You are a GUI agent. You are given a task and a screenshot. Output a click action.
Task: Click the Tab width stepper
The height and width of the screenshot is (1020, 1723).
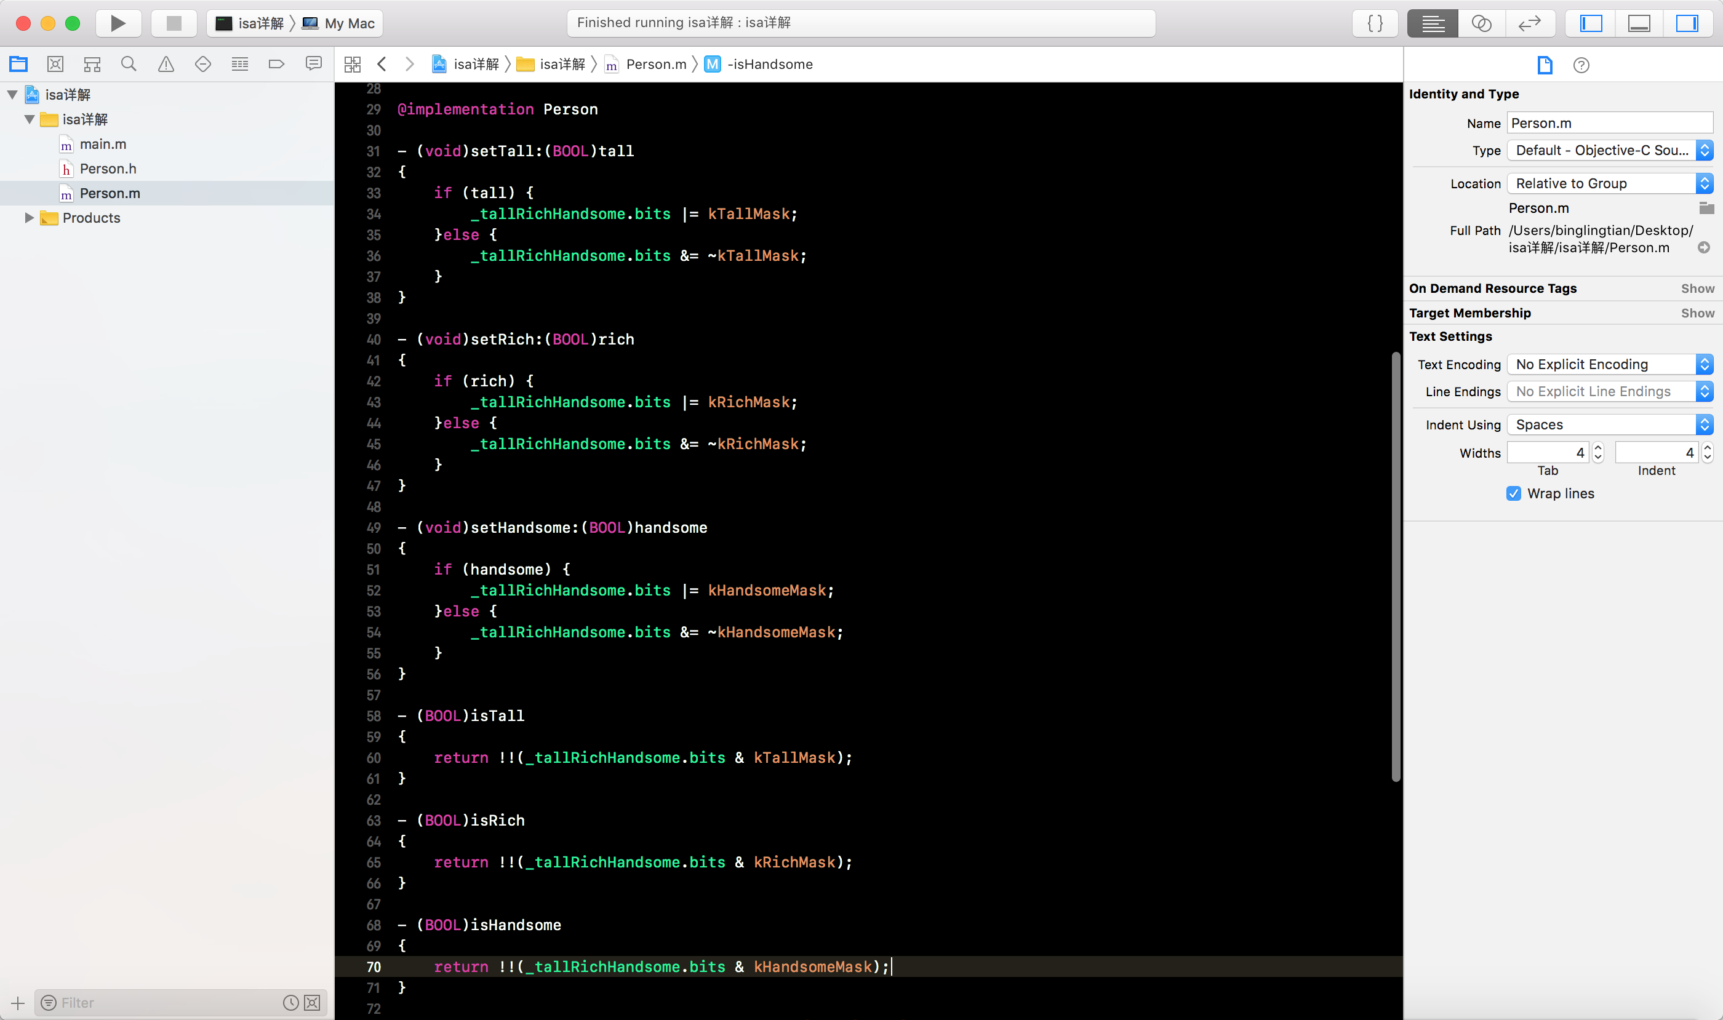pyautogui.click(x=1598, y=452)
